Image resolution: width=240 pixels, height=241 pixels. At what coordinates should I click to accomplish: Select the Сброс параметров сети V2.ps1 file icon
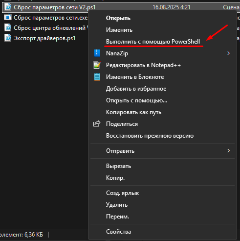pyautogui.click(x=8, y=7)
